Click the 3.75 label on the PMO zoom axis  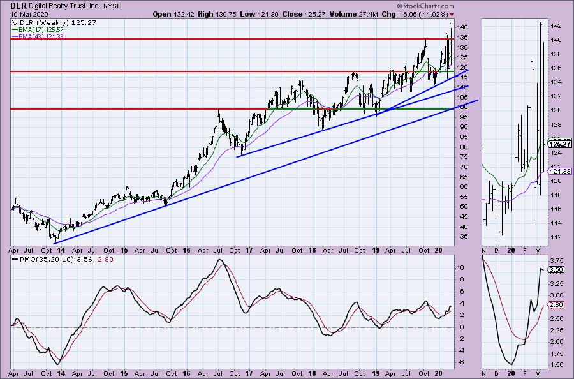pos(556,260)
